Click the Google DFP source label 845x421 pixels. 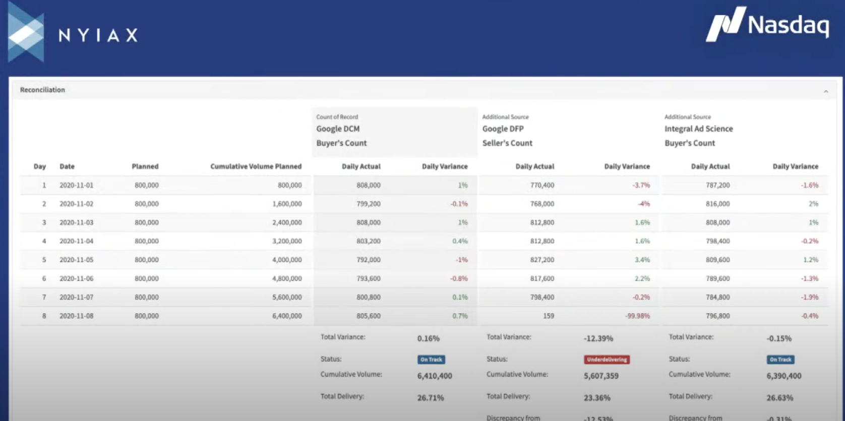point(503,128)
